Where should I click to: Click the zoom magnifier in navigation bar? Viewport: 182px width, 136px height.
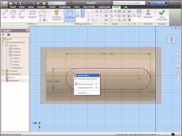178,56
